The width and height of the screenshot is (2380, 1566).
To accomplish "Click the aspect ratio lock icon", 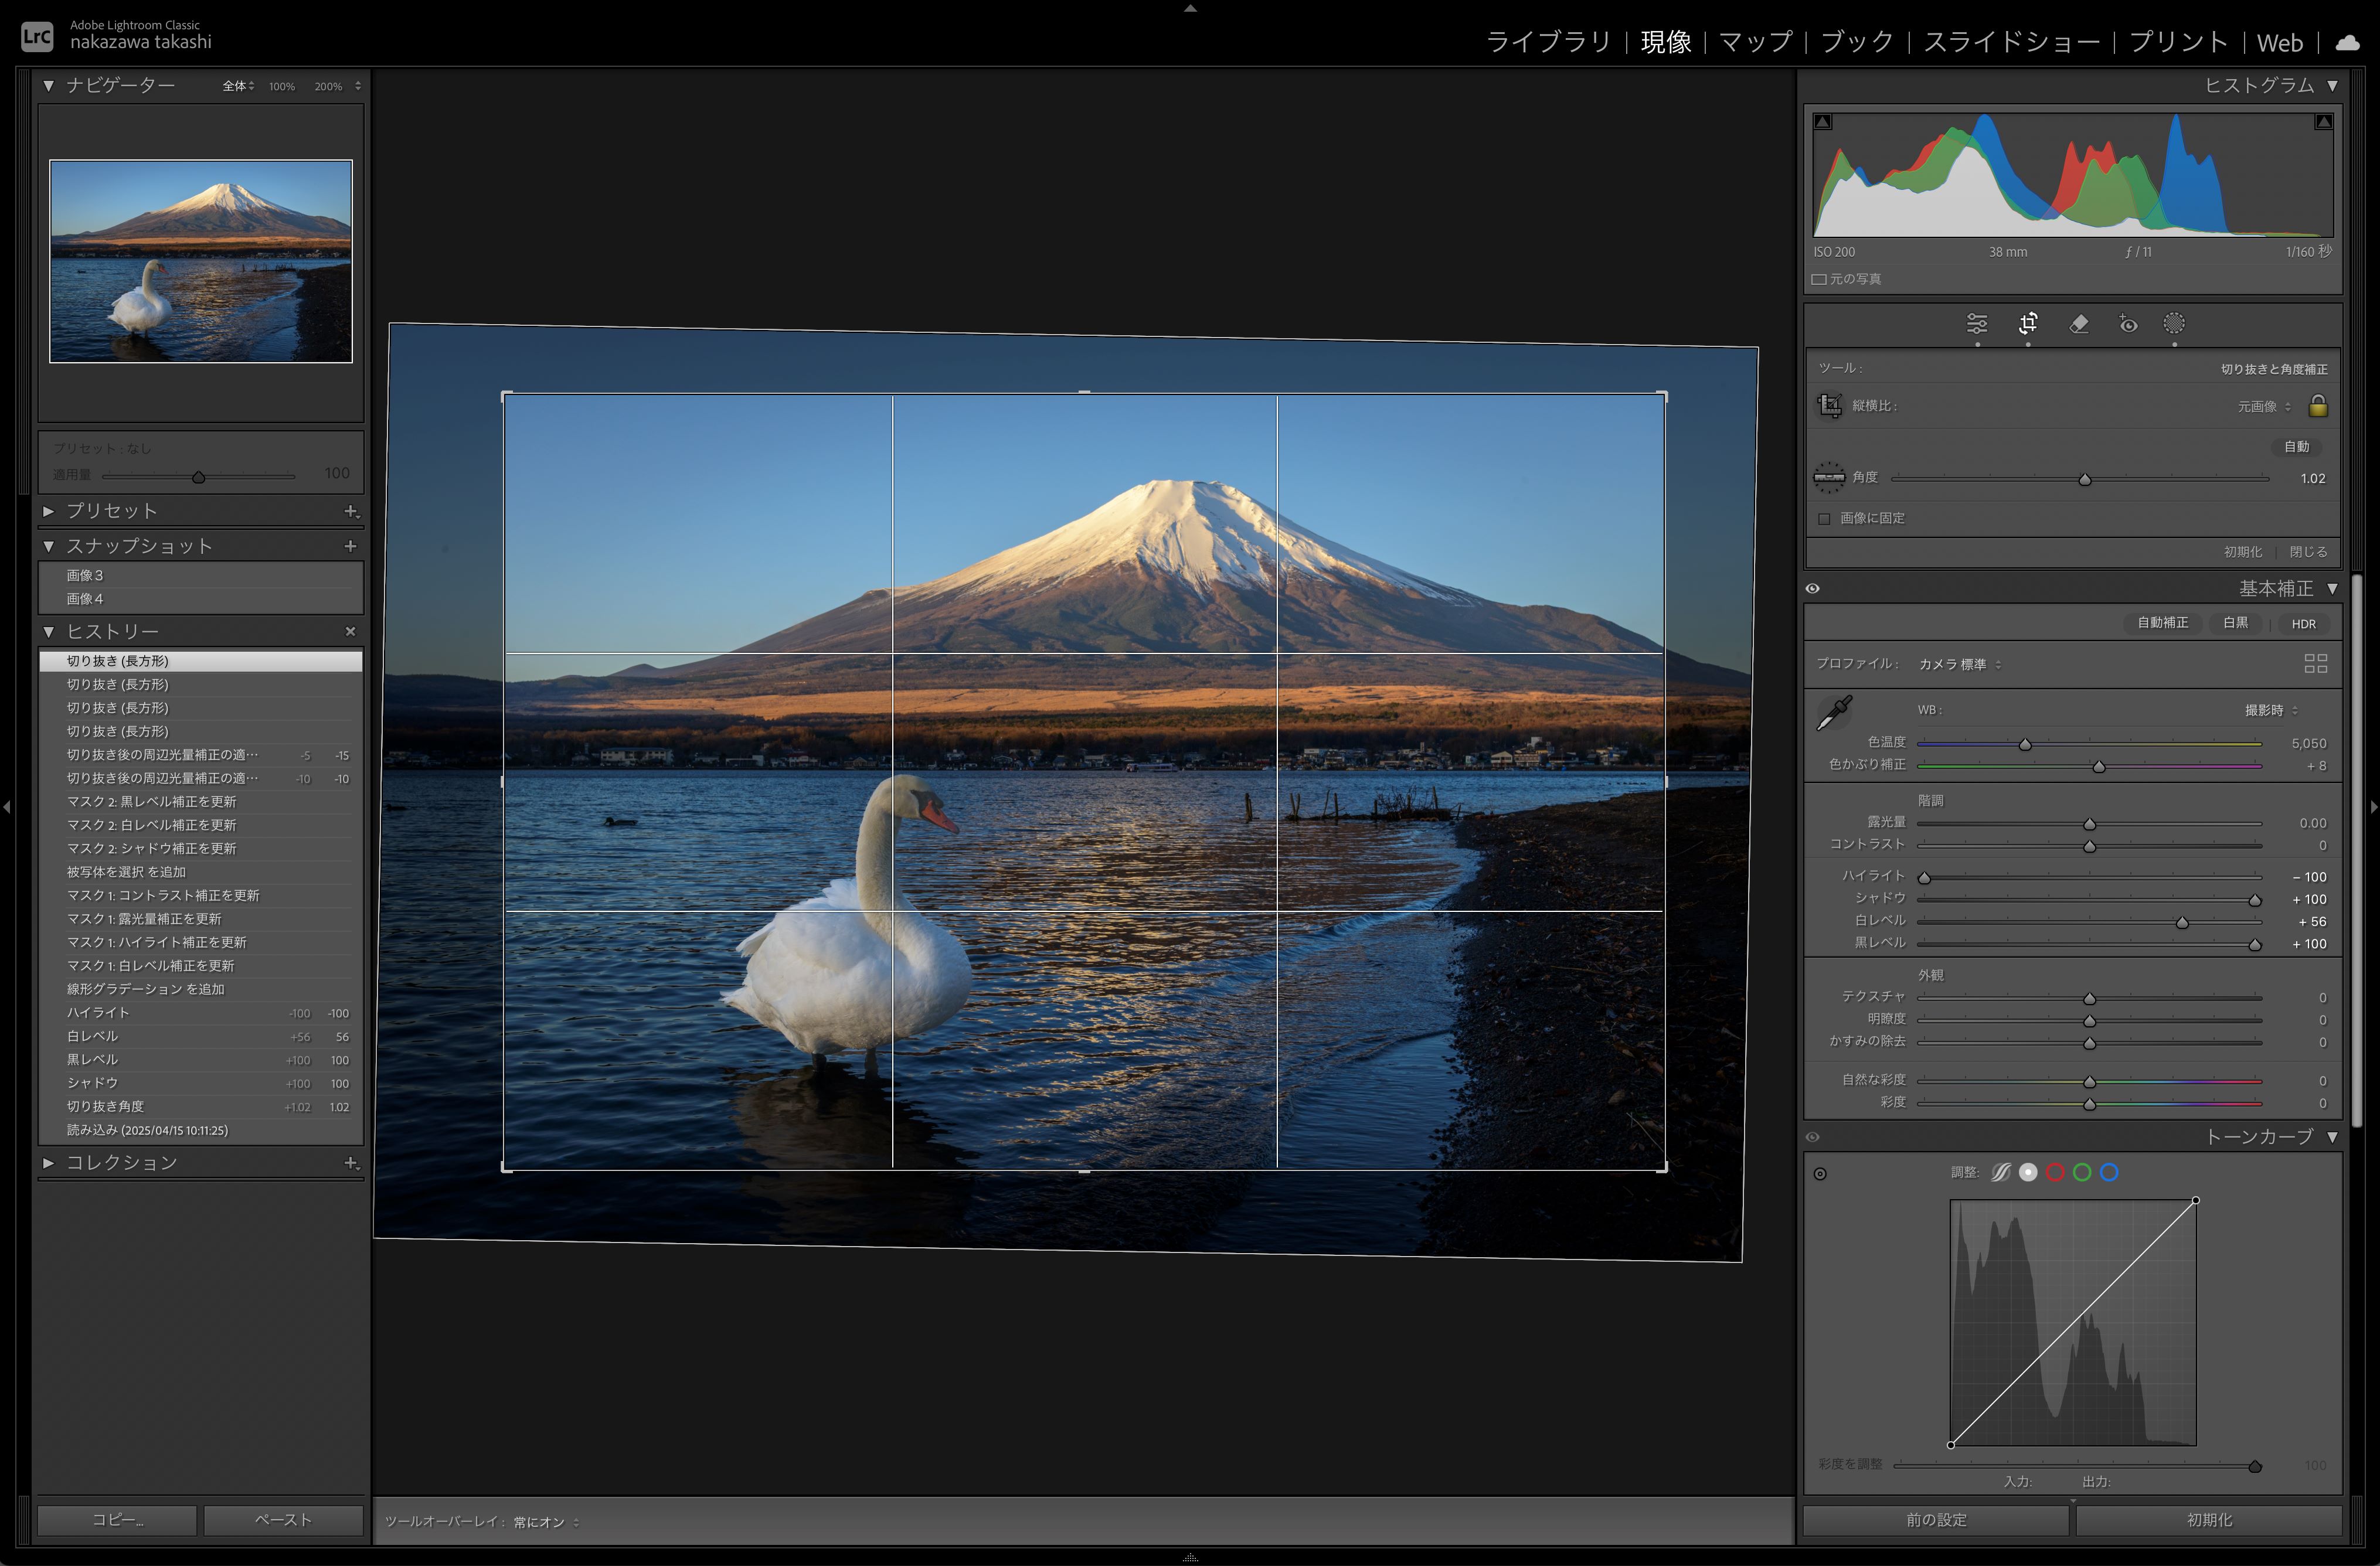I will [x=2318, y=406].
